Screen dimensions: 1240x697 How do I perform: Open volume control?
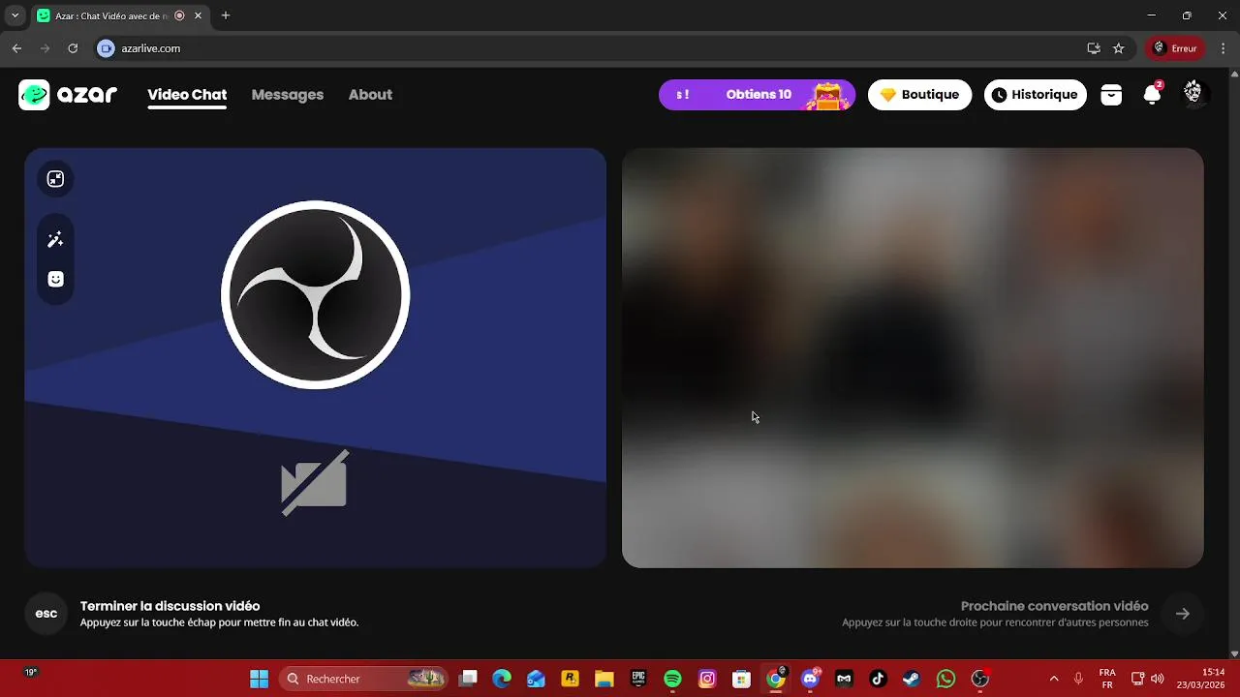click(1157, 679)
